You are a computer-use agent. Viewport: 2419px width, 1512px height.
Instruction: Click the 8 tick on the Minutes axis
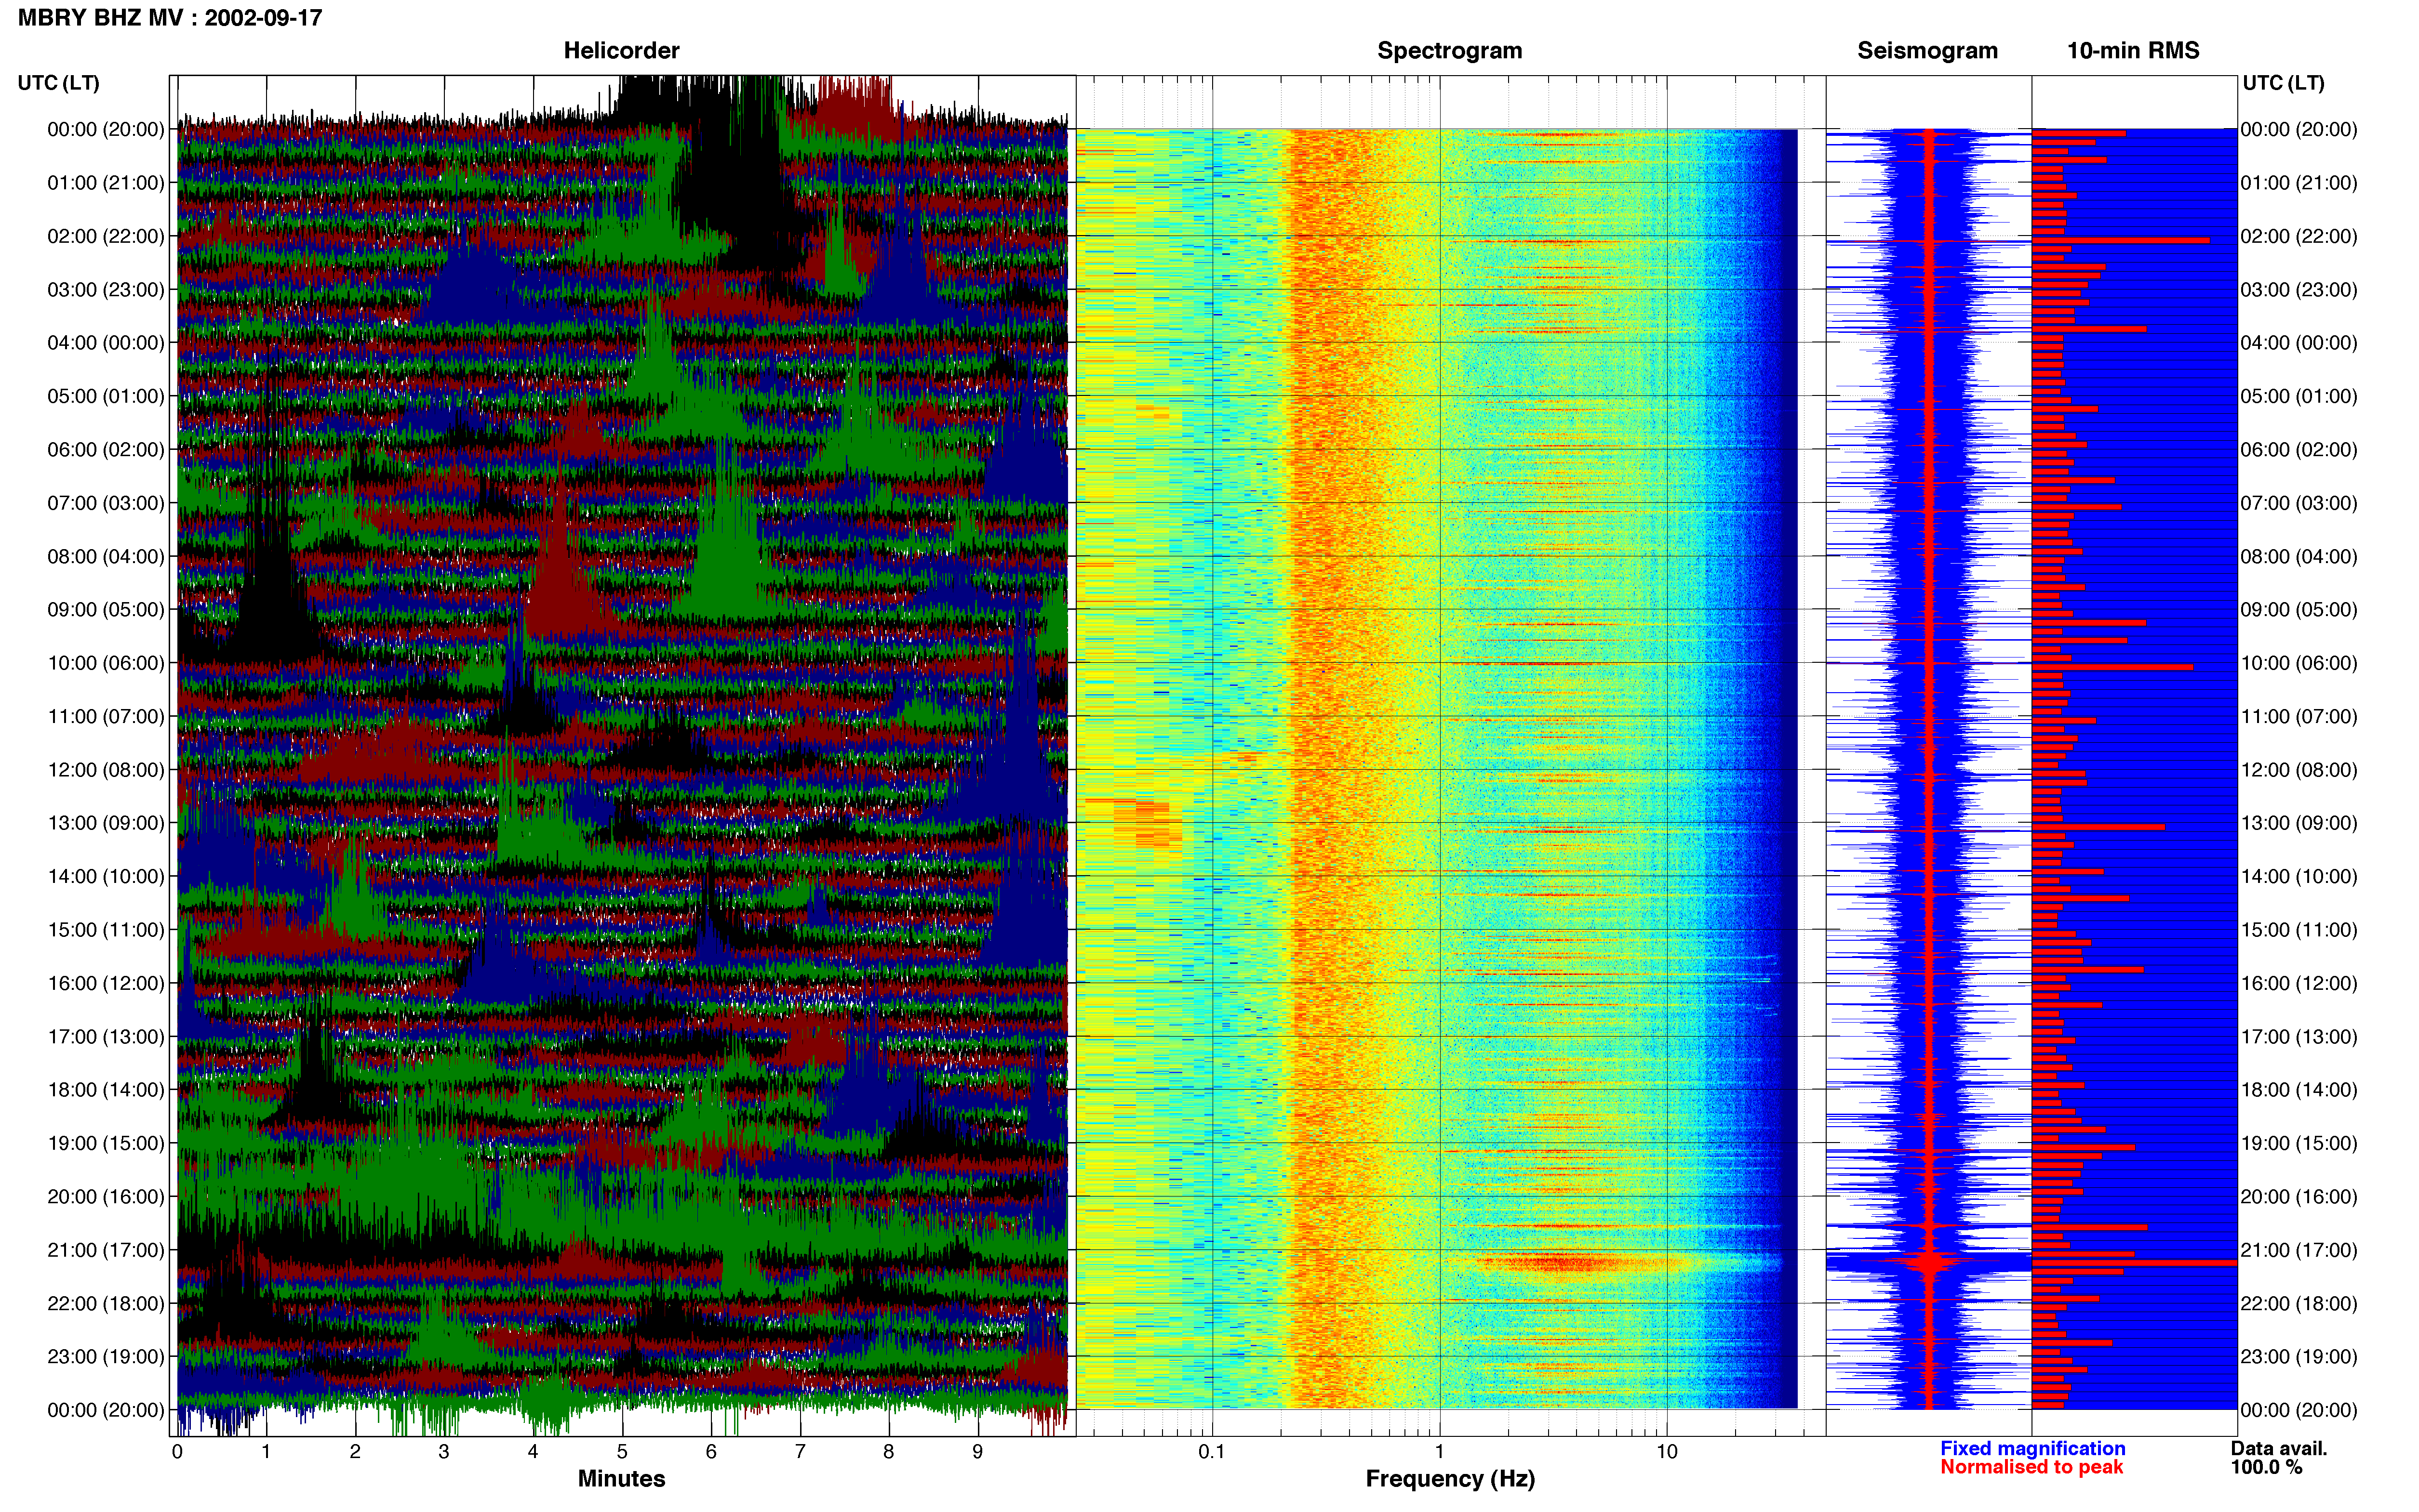coord(888,1451)
